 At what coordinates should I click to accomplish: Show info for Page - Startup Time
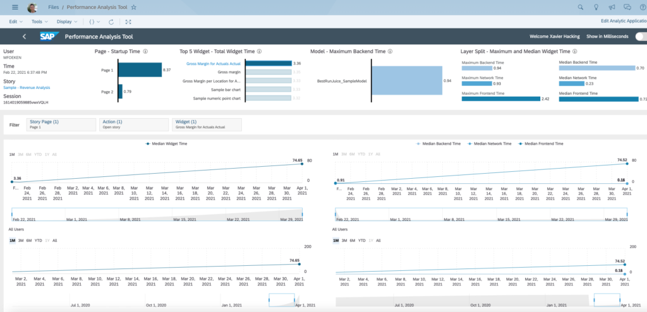coord(146,52)
